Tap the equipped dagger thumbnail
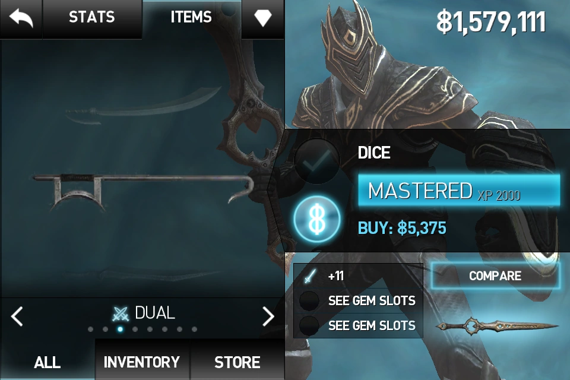Screen dimensions: 570x380 click(x=496, y=325)
